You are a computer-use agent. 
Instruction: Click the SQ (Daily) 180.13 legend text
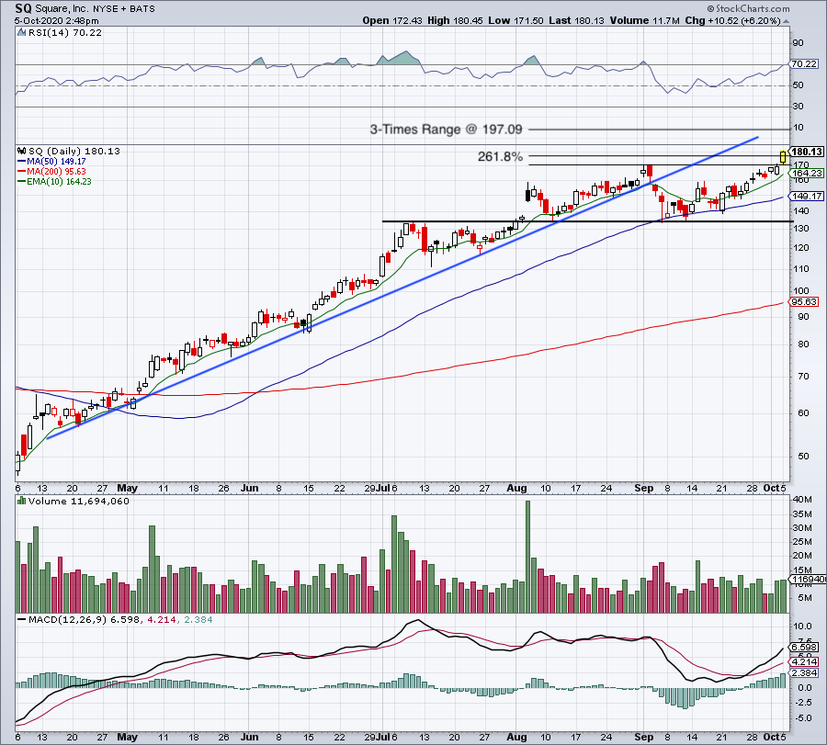pos(74,151)
